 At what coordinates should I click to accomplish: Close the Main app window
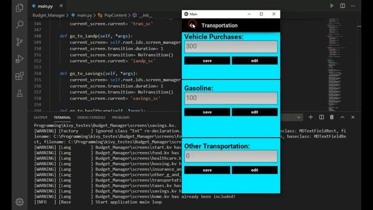pyautogui.click(x=274, y=14)
